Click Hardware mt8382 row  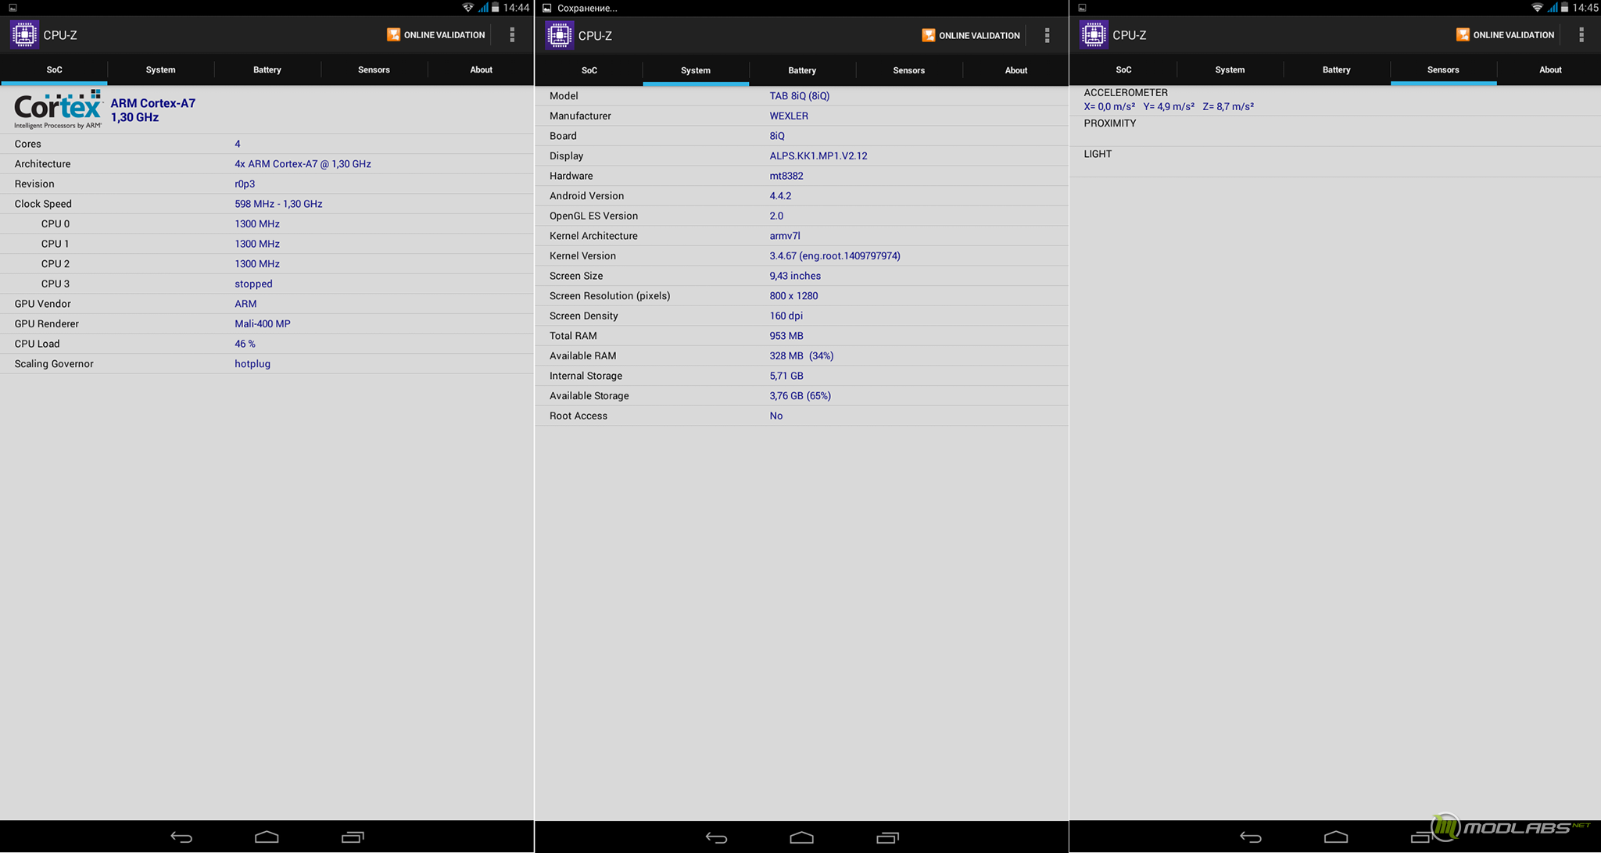tap(801, 176)
